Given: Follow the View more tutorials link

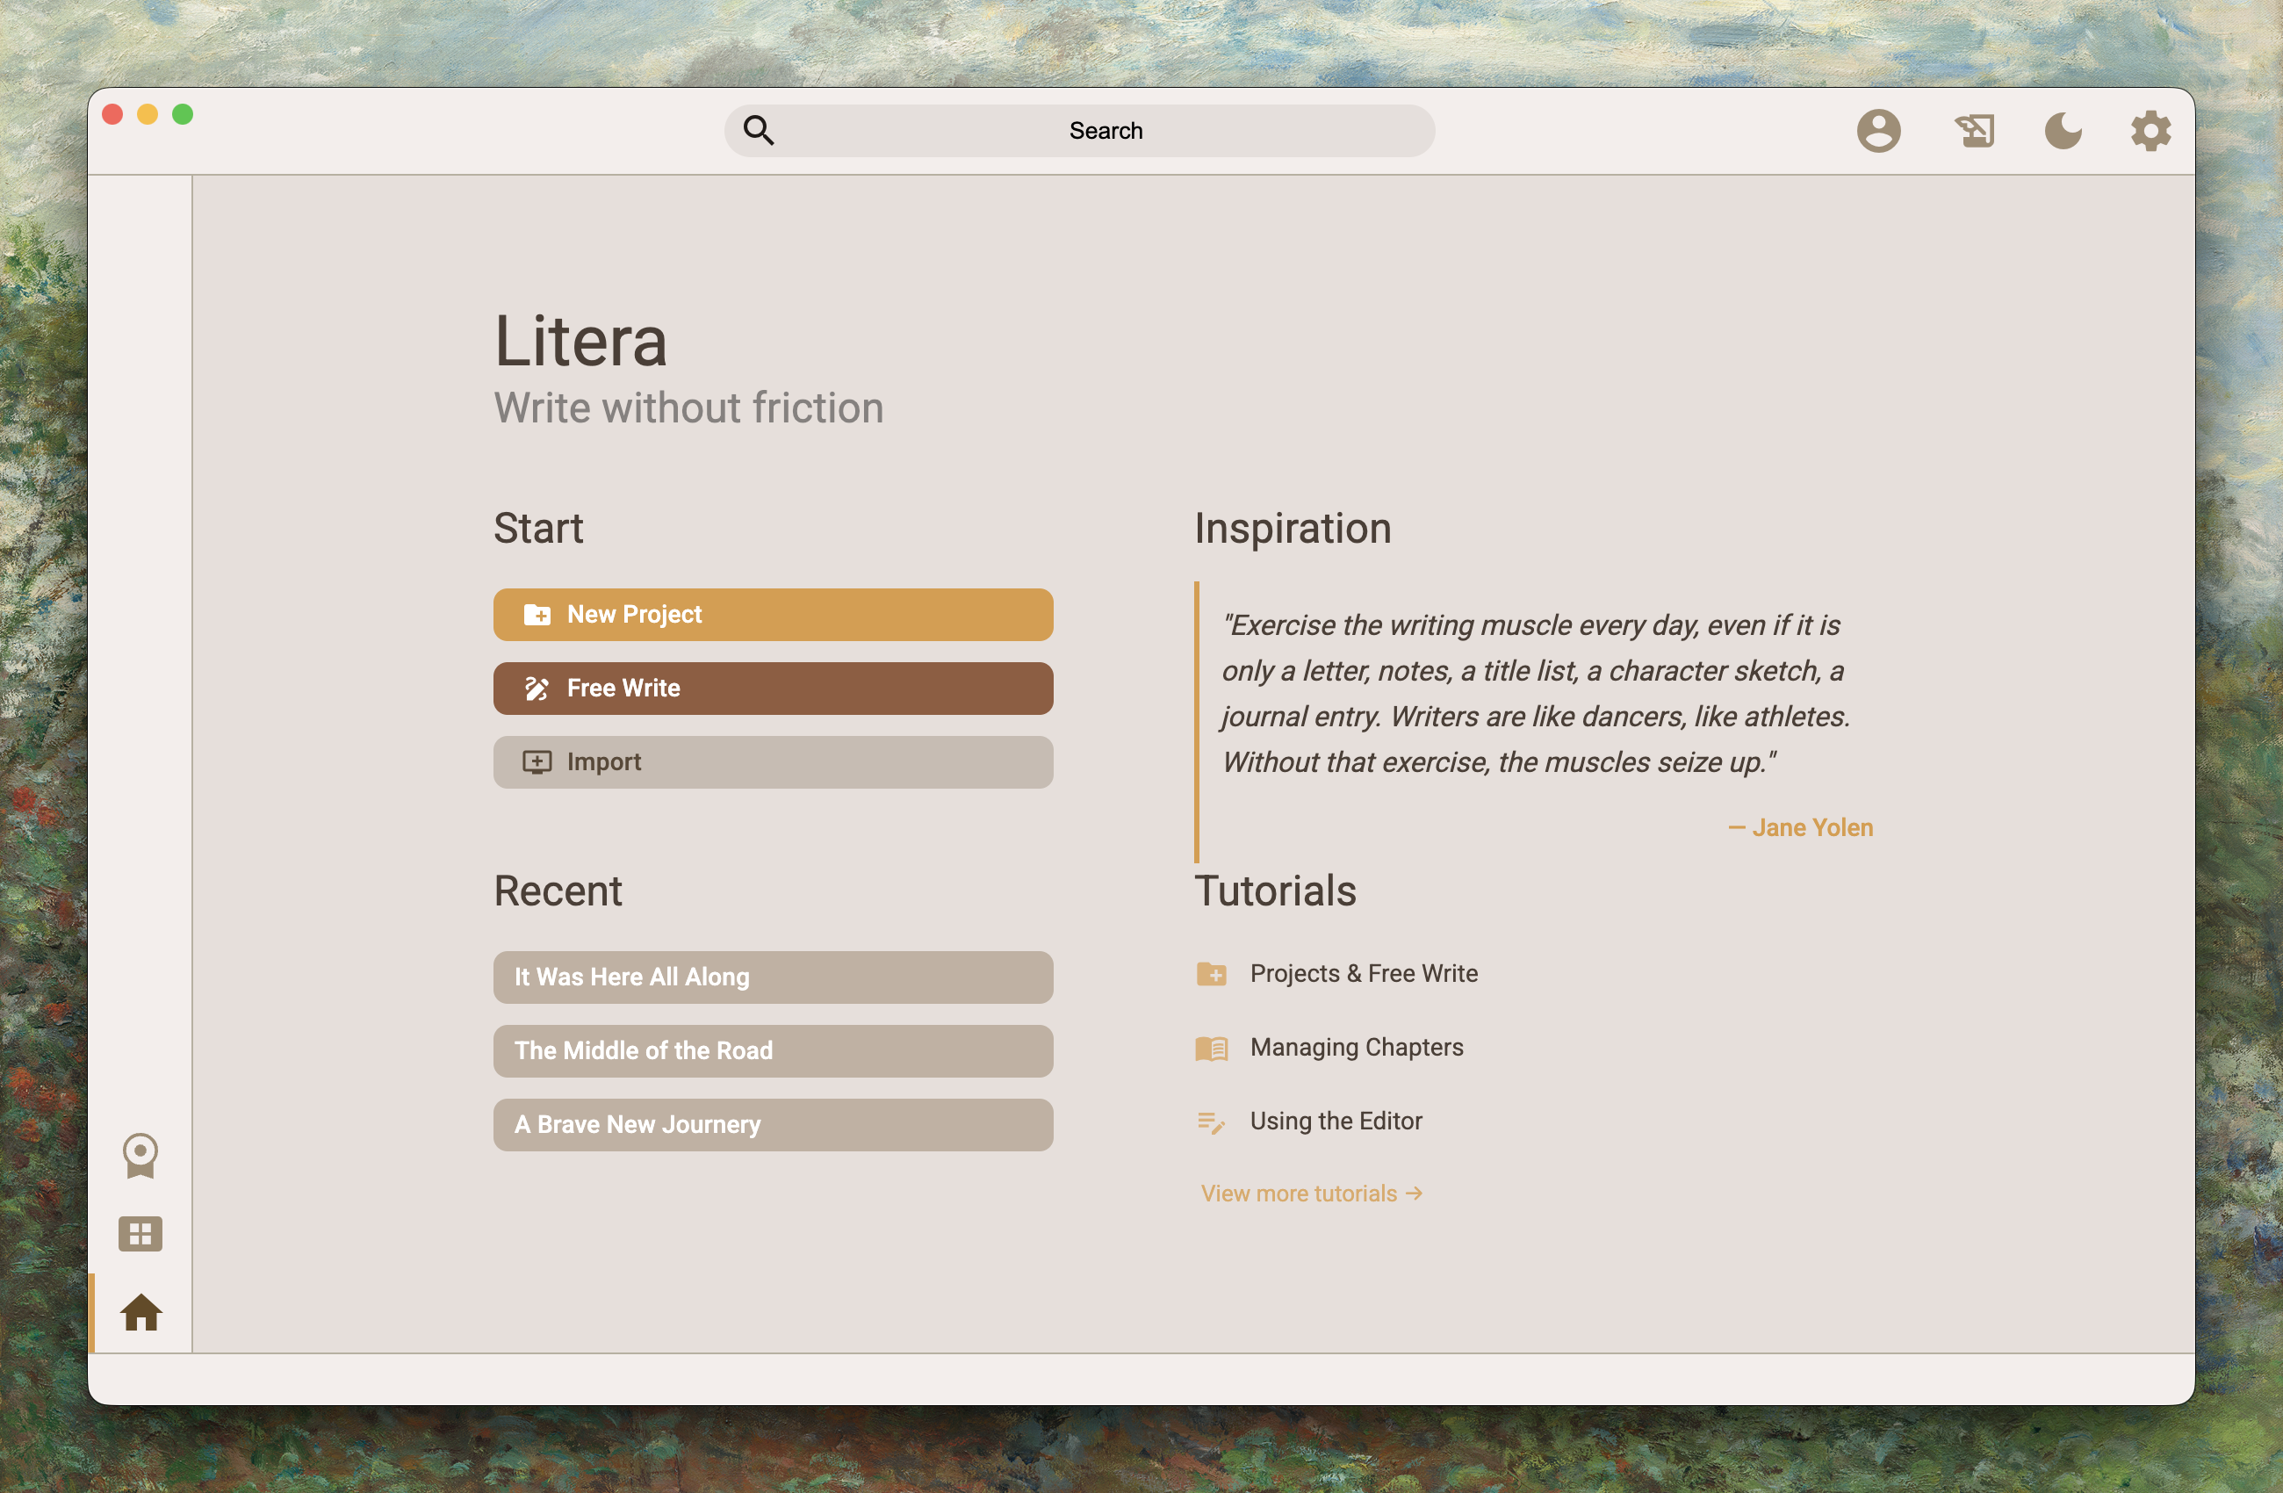Looking at the screenshot, I should tap(1309, 1193).
